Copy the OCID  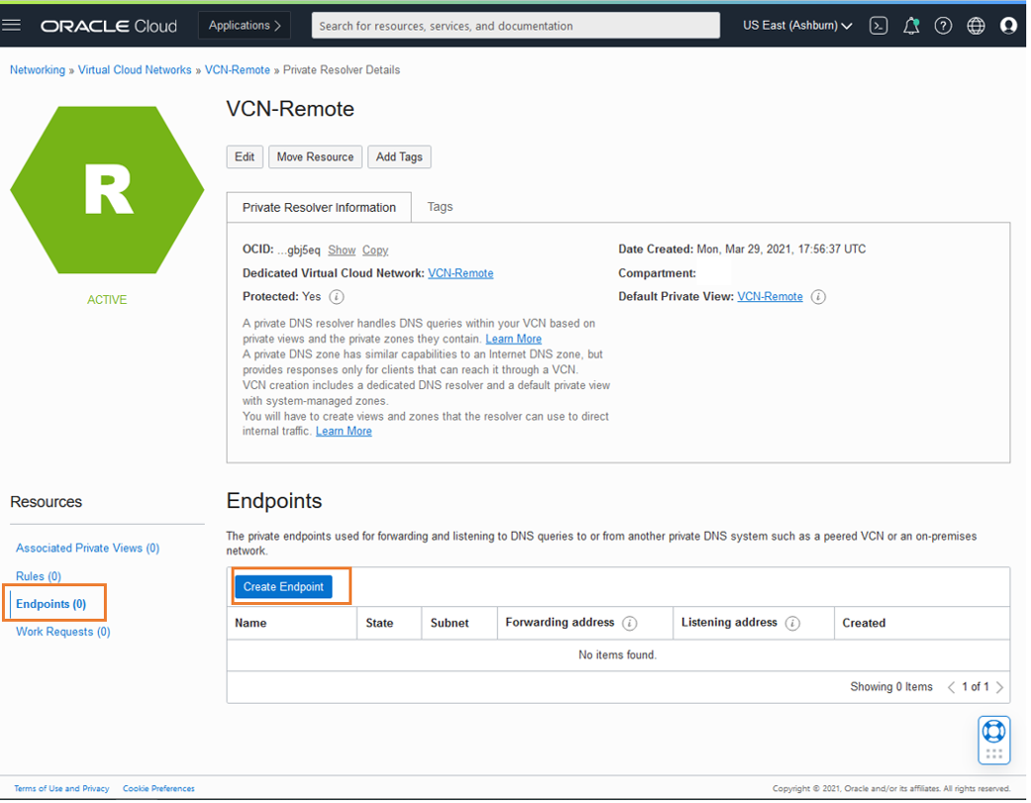click(375, 251)
